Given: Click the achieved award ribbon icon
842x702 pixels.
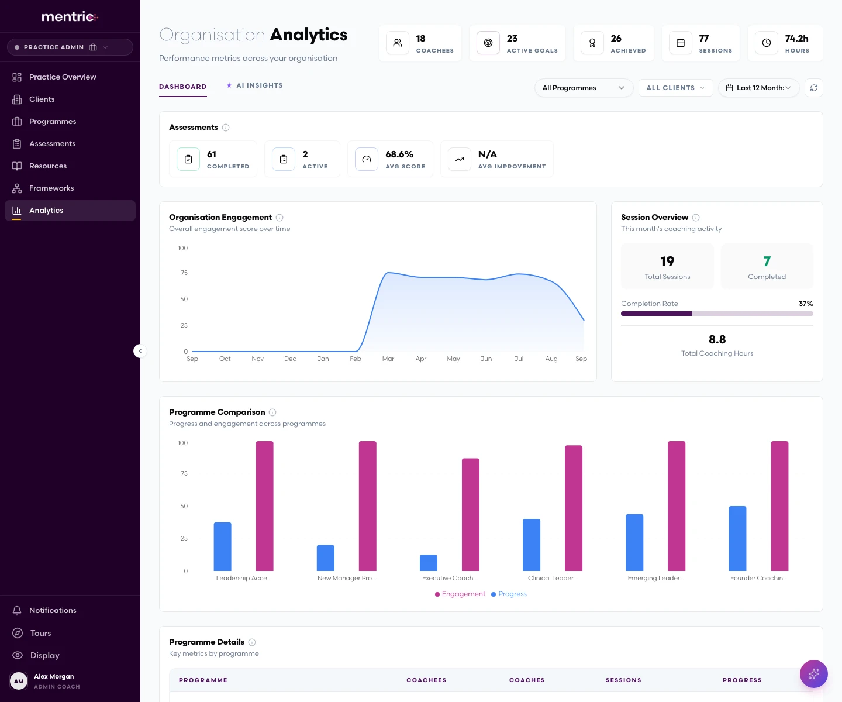Looking at the screenshot, I should tap(592, 43).
